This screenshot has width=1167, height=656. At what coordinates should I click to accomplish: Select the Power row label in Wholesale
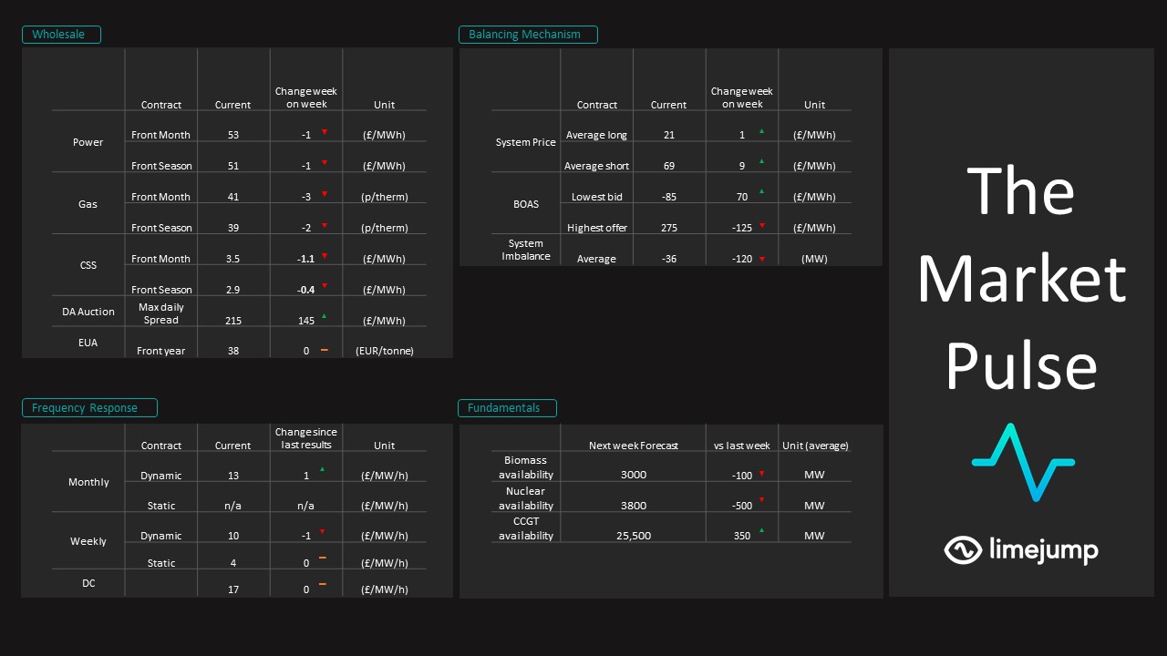pos(88,142)
